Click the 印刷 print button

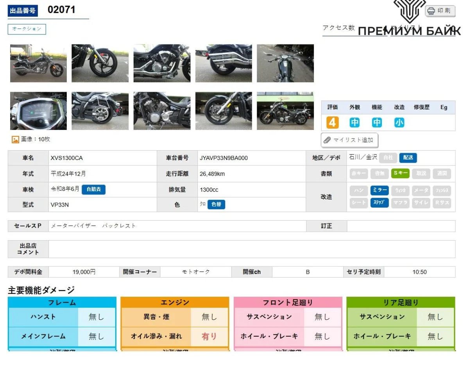tap(440, 11)
